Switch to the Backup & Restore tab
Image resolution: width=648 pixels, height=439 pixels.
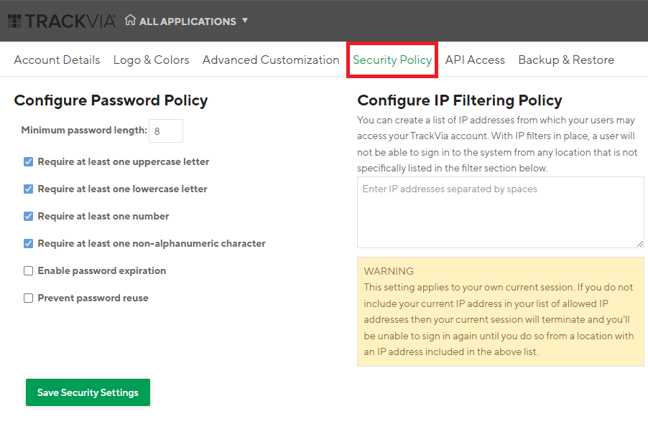click(566, 60)
